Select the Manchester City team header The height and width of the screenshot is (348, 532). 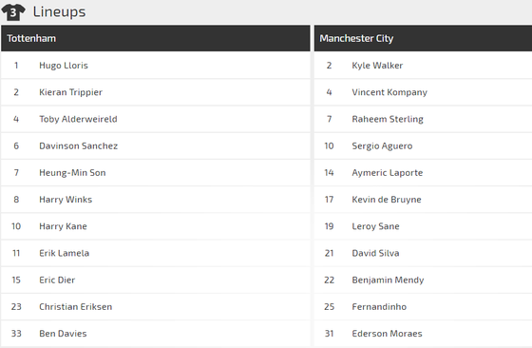click(x=423, y=38)
